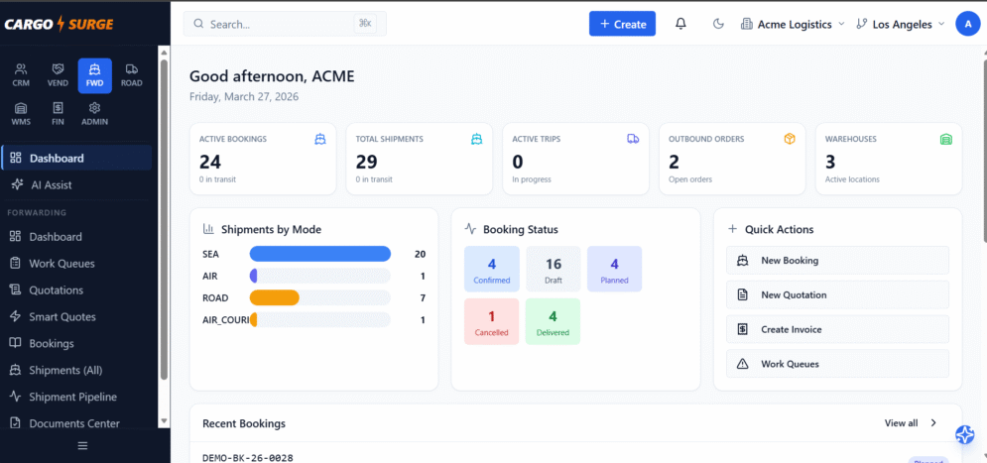Click the Total Shipments ship icon
987x463 pixels.
476,139
